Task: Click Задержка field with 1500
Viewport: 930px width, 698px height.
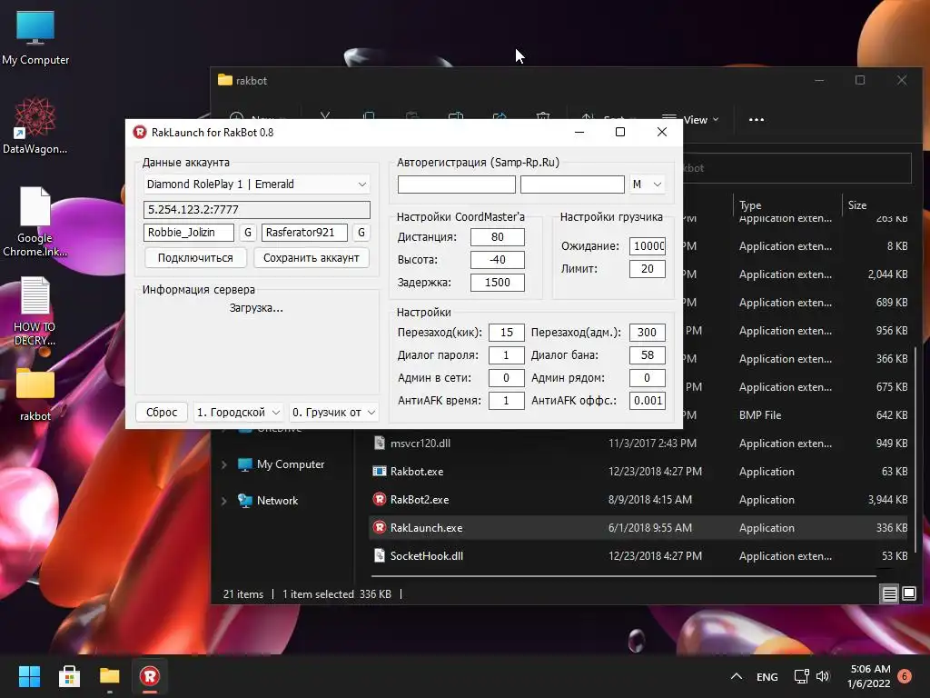Action: tap(497, 282)
